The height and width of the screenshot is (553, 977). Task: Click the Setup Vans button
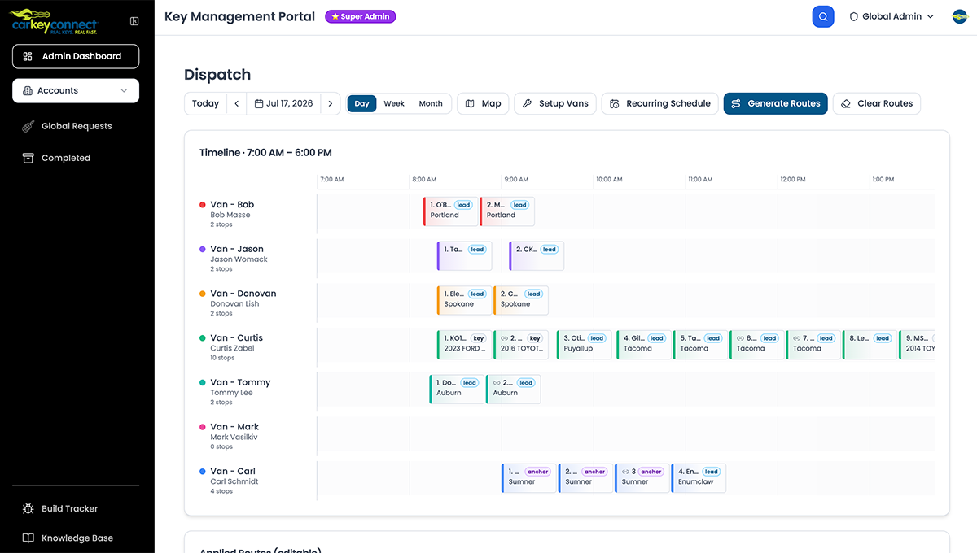tap(555, 103)
